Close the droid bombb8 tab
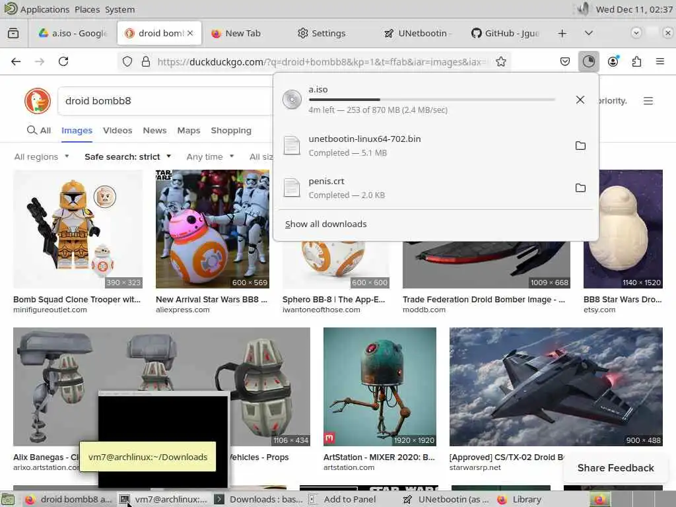Viewport: 676px width, 507px height. point(190,33)
